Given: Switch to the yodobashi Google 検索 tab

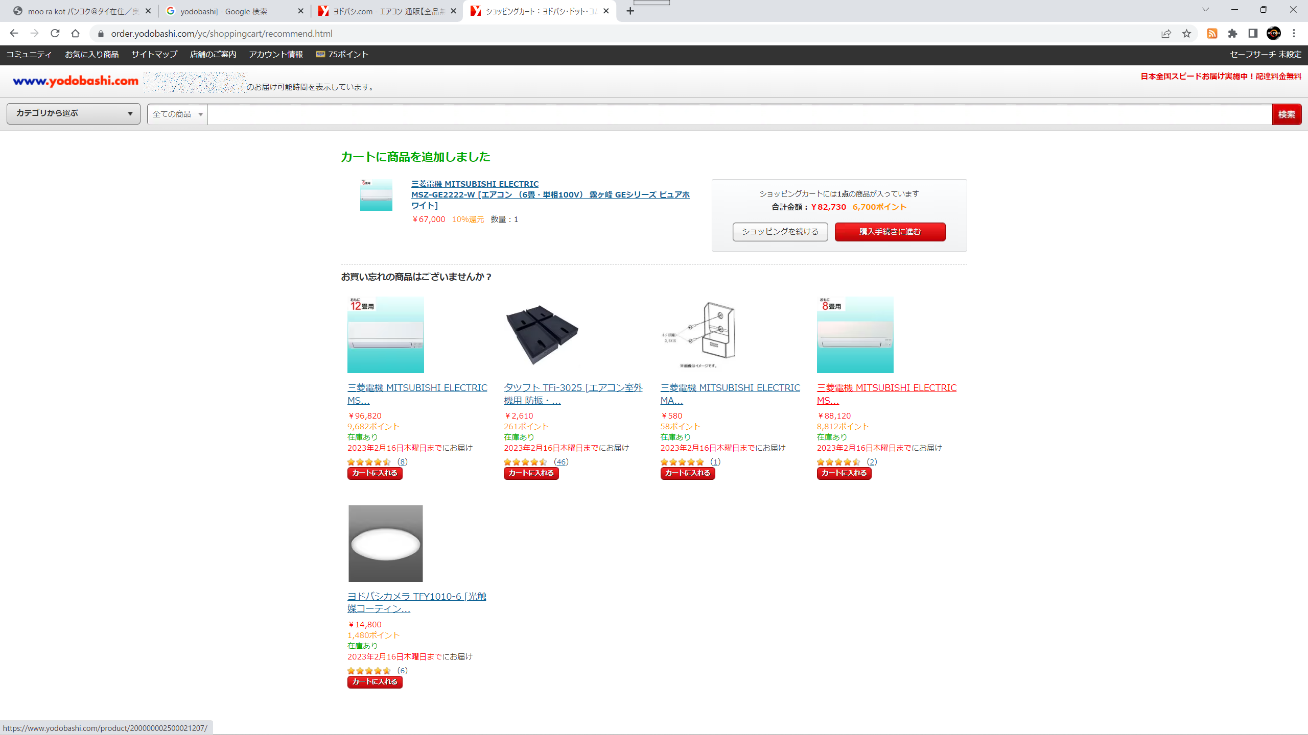Looking at the screenshot, I should [x=235, y=11].
